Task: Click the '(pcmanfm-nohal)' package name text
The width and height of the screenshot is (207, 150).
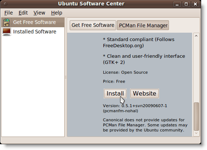Action: [120, 111]
